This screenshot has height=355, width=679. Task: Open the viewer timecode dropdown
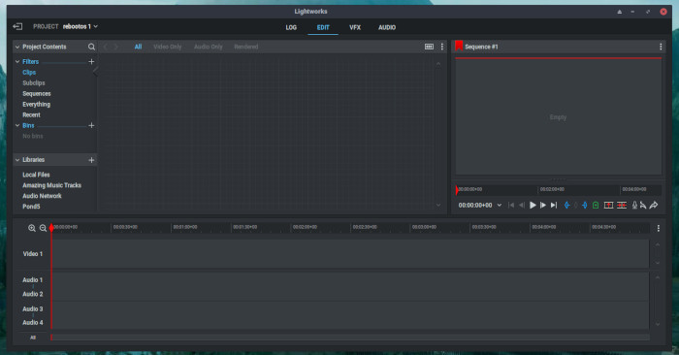click(x=499, y=206)
